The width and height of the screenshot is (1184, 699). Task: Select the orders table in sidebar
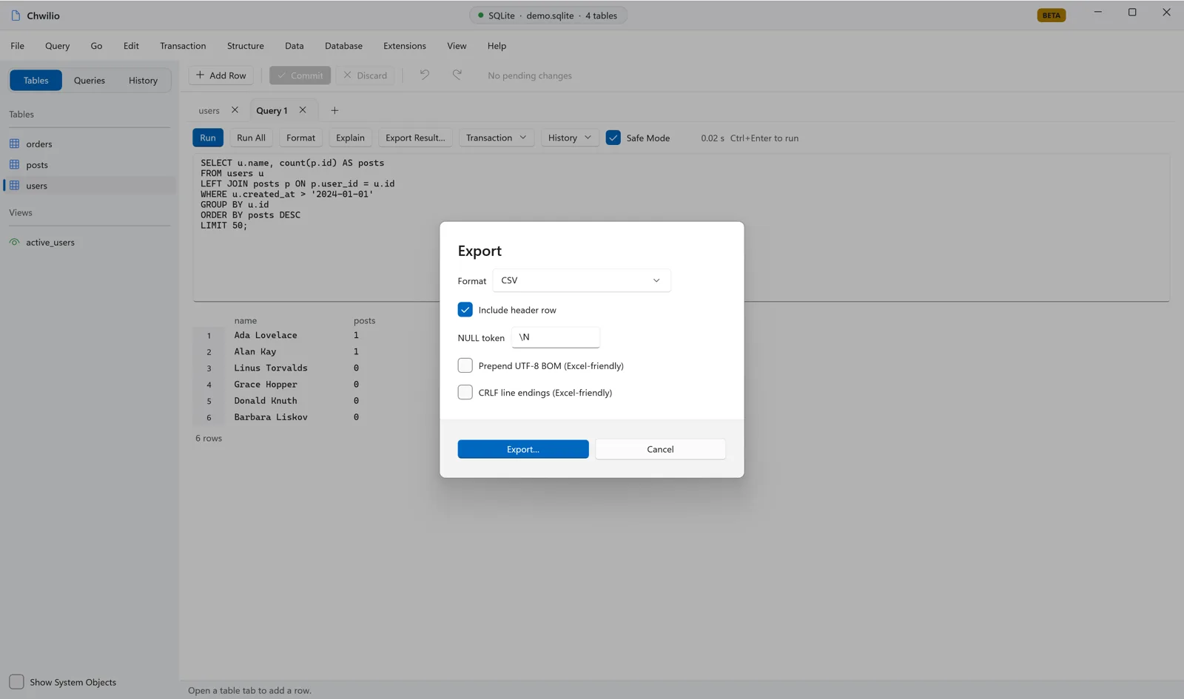(89, 143)
